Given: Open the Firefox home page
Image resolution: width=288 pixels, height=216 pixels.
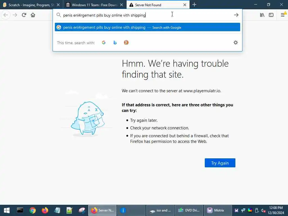Looking at the screenshot, I should (33, 15).
